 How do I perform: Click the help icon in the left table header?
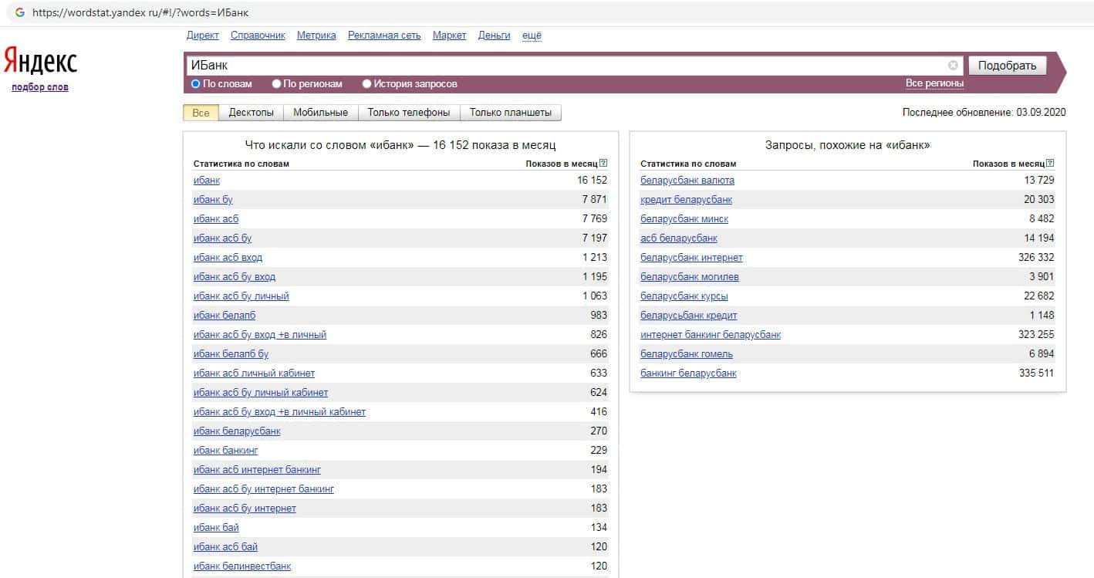click(603, 164)
